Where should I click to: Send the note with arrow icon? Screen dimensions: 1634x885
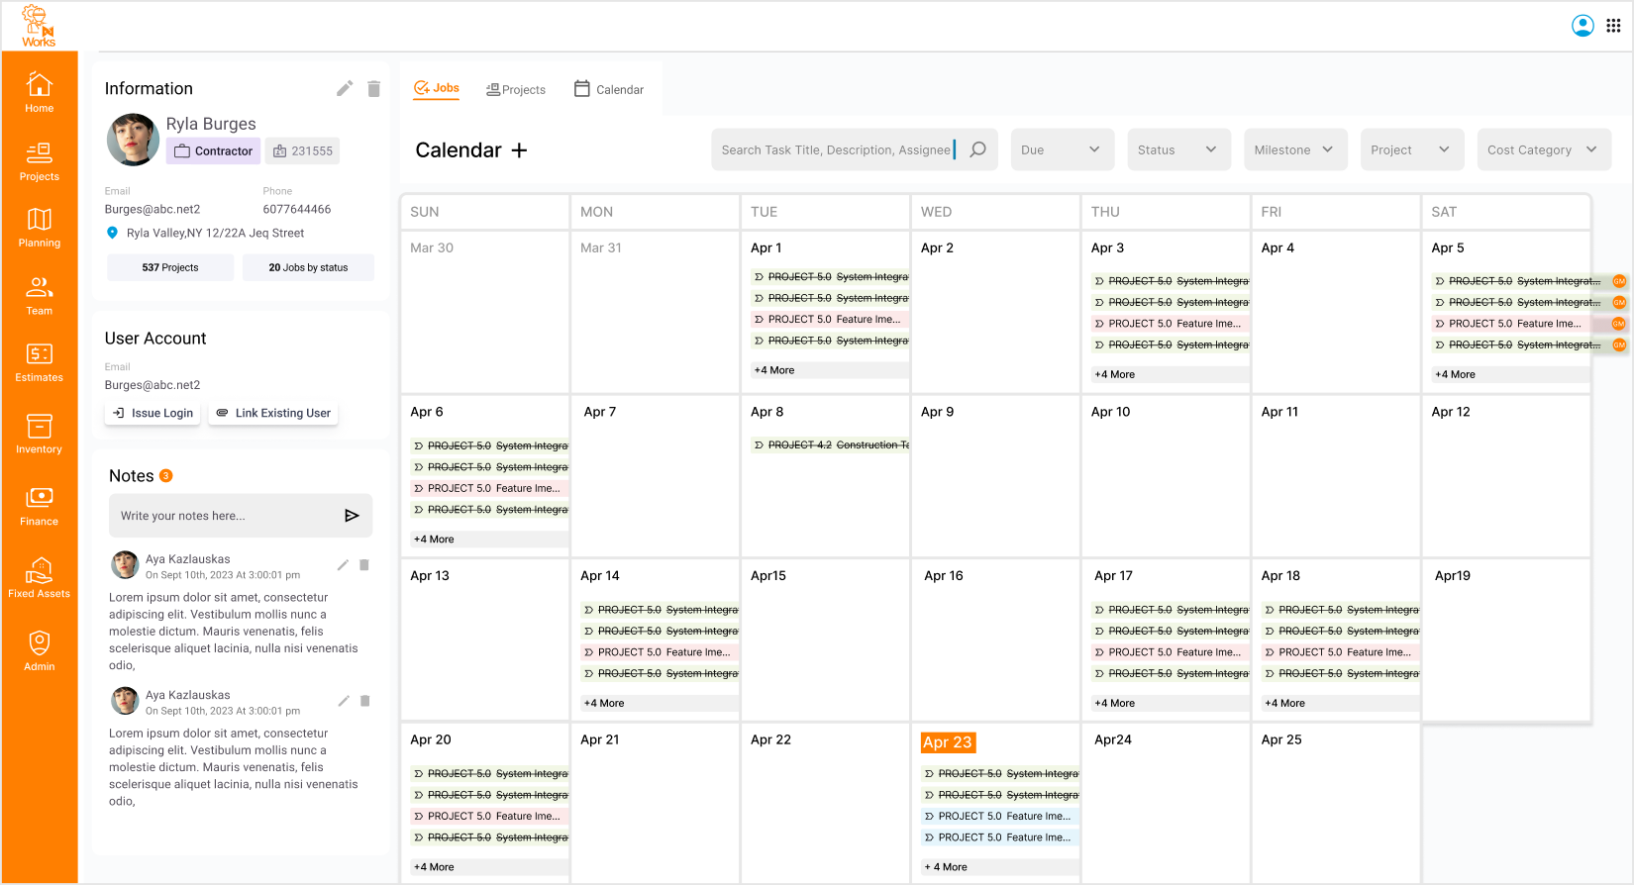pos(352,516)
